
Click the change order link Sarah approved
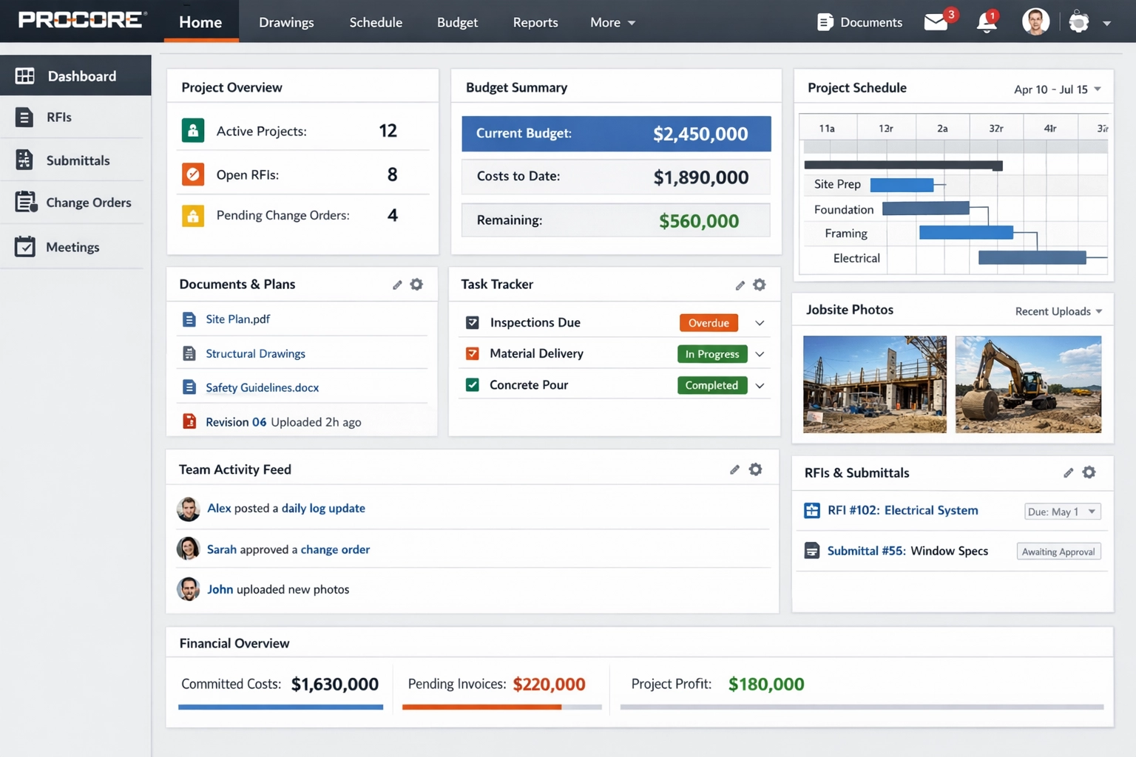click(x=335, y=549)
